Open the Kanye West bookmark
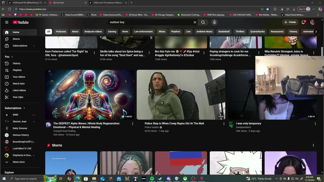324x182 pixels. [x=137, y=15]
